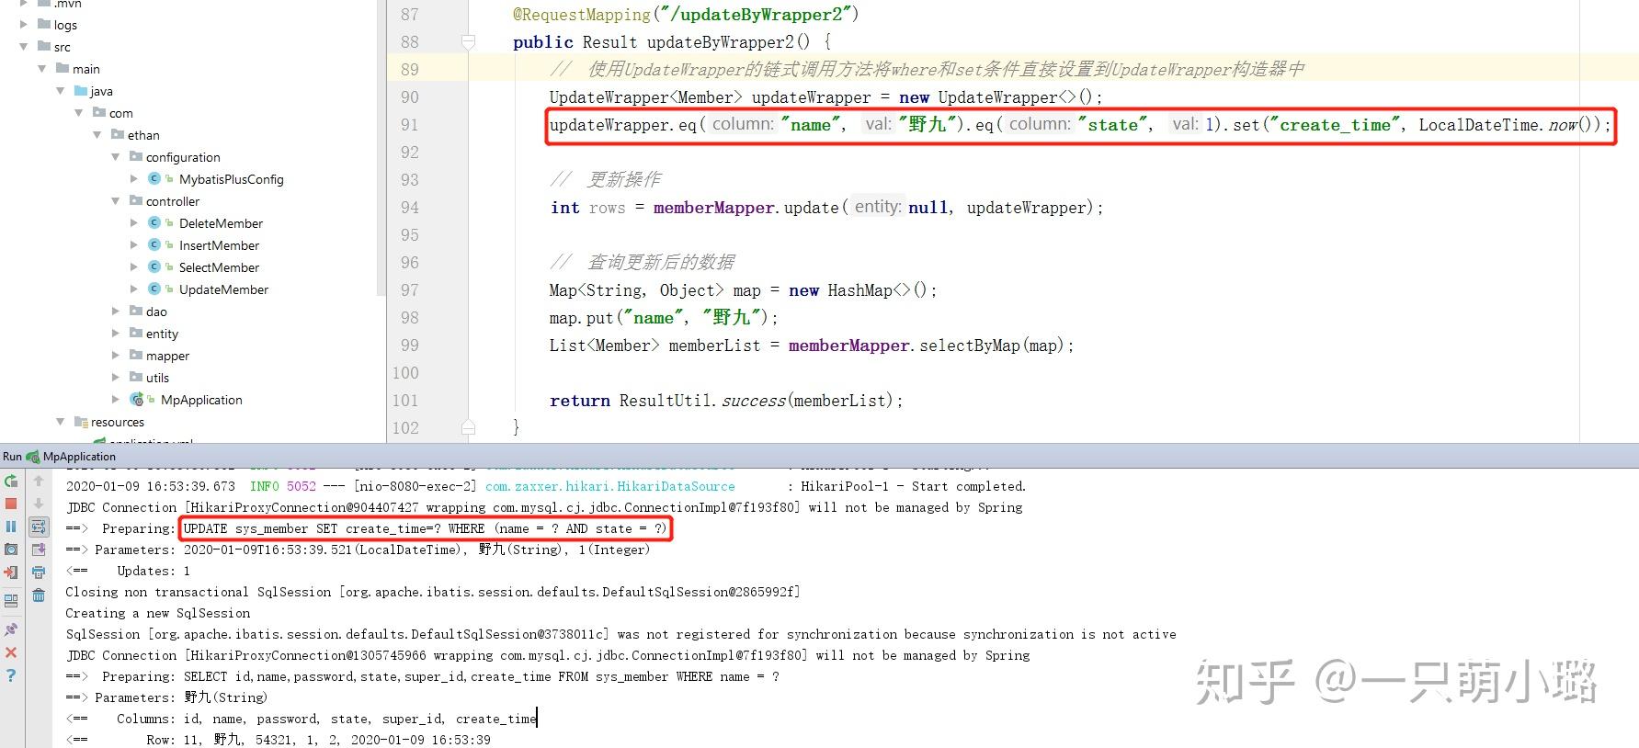1639x748 pixels.
Task: Open the help question mark icon
Action: coord(11,675)
